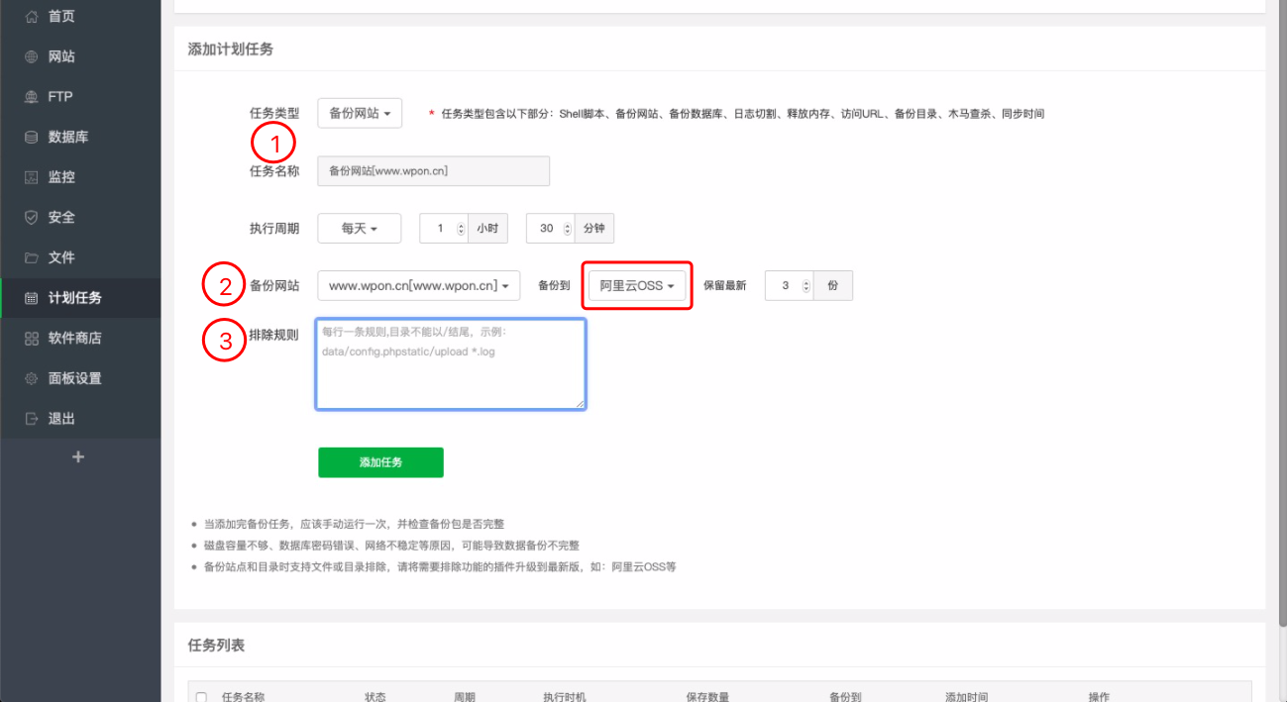Click the 保留最新 field showing 3
This screenshot has height=702, width=1287.
[x=790, y=285]
